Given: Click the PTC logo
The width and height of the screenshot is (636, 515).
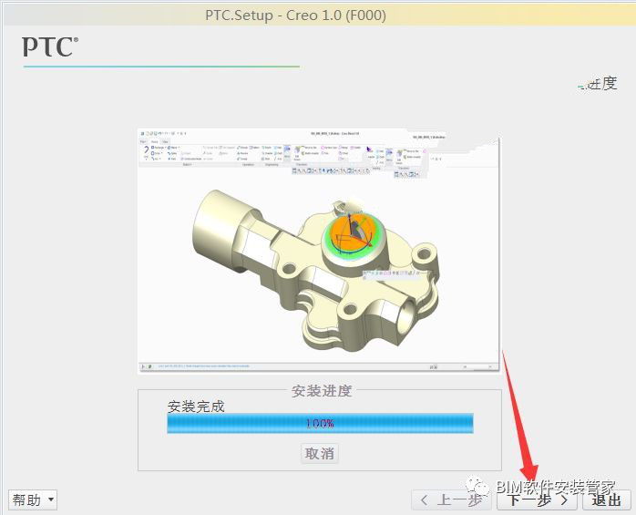Looking at the screenshot, I should tap(50, 47).
